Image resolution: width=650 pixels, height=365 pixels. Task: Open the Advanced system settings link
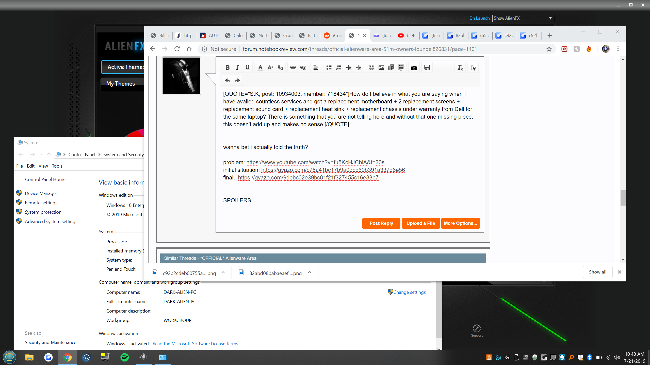(51, 221)
